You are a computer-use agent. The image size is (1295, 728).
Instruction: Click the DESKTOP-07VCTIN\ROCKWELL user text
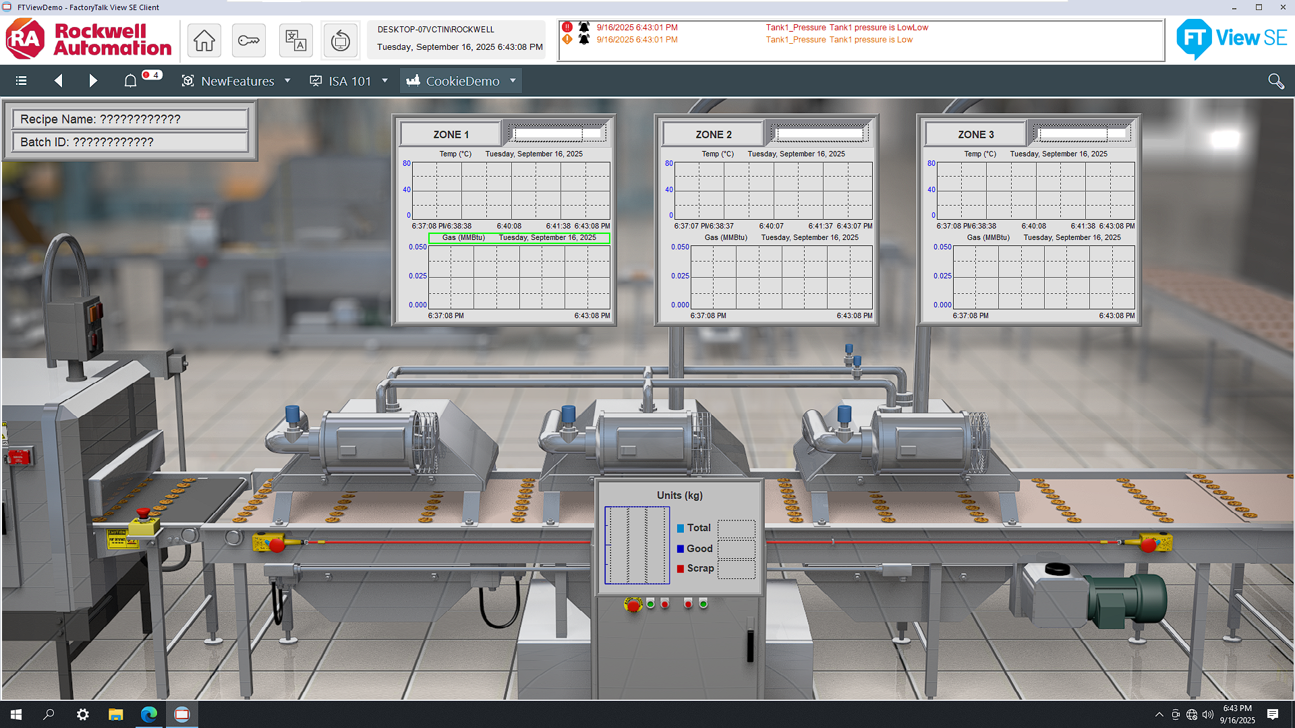pyautogui.click(x=436, y=30)
